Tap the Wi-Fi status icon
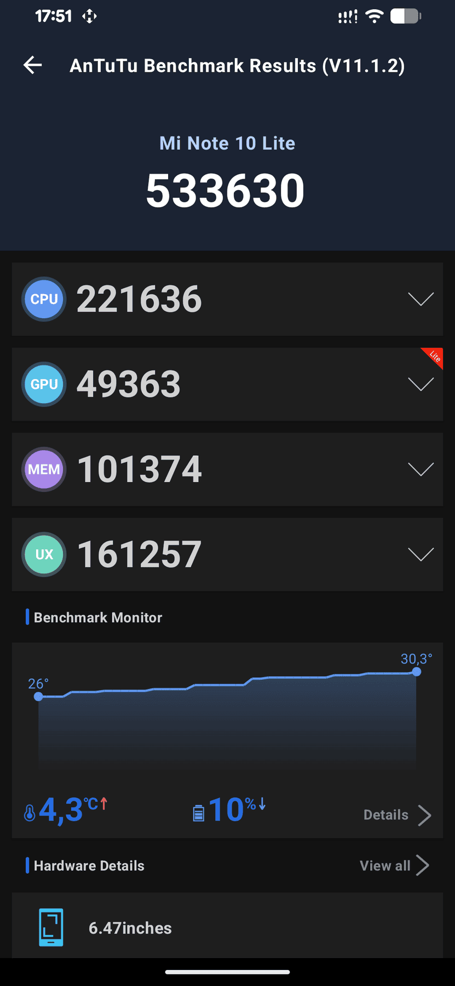The image size is (455, 986). 375,16
